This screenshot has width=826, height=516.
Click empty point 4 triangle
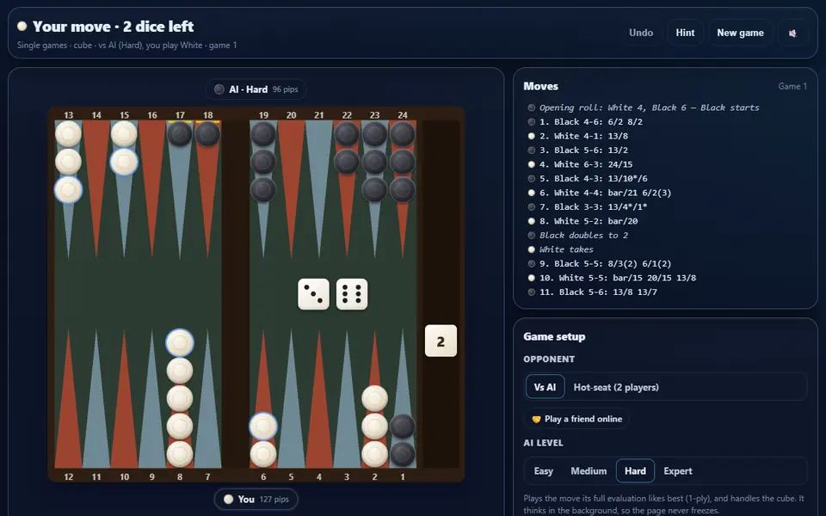(x=319, y=399)
